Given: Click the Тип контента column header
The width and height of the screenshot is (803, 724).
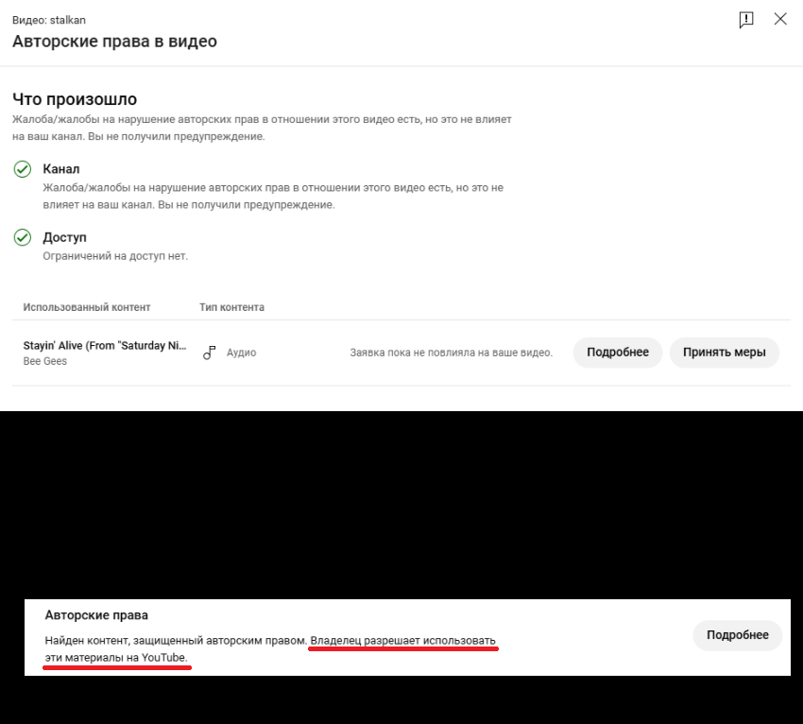Looking at the screenshot, I should click(232, 307).
